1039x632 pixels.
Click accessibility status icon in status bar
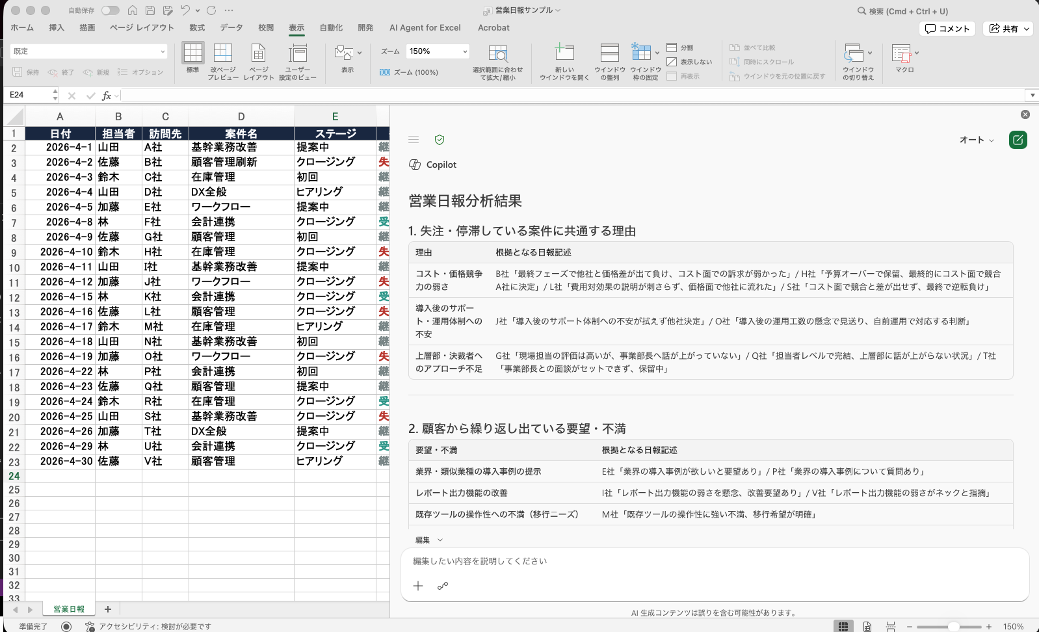(90, 626)
